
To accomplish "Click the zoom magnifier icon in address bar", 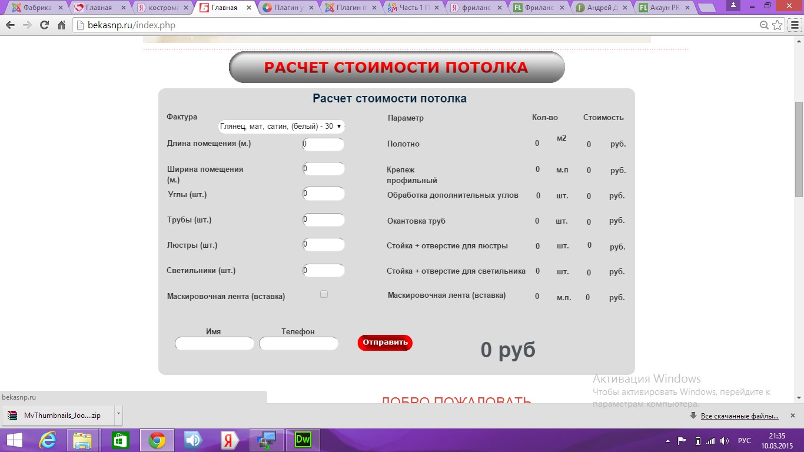I will pyautogui.click(x=764, y=25).
